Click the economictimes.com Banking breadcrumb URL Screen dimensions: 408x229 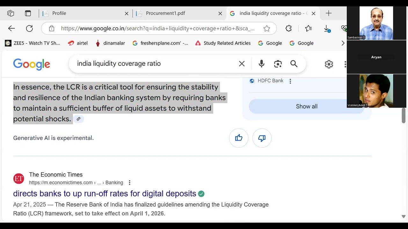[x=76, y=183]
